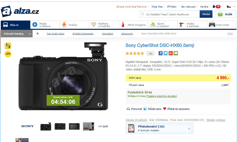Open the Parfémy a hodinky section
The image size is (237, 142).
click(104, 25)
